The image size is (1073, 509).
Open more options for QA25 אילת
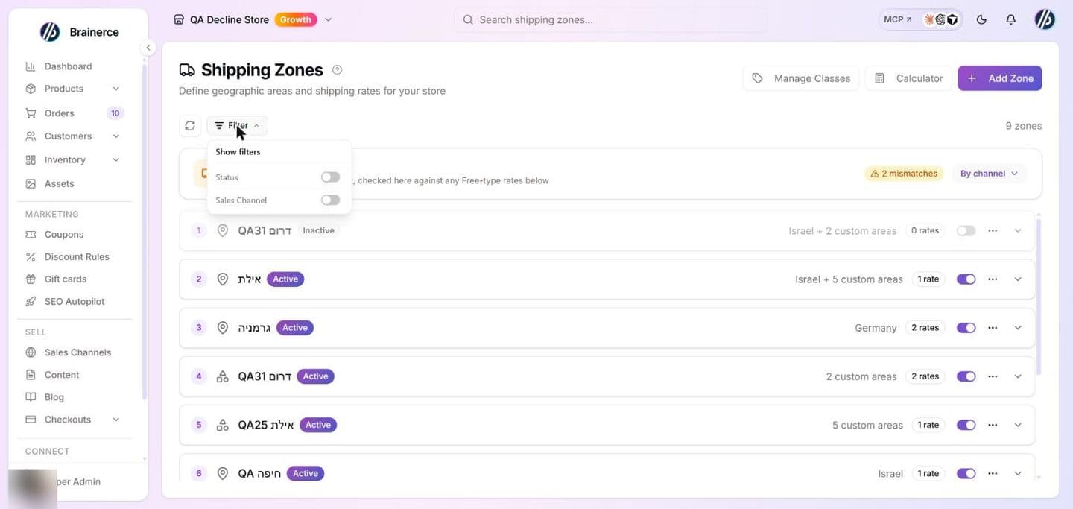(x=993, y=425)
